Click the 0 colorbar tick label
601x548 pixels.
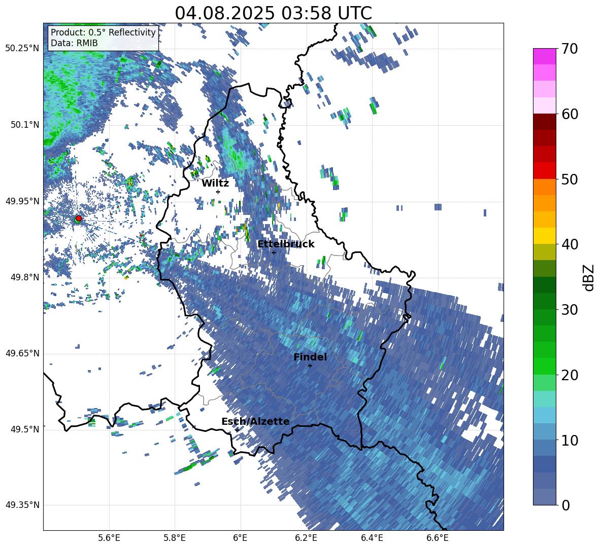(x=565, y=505)
